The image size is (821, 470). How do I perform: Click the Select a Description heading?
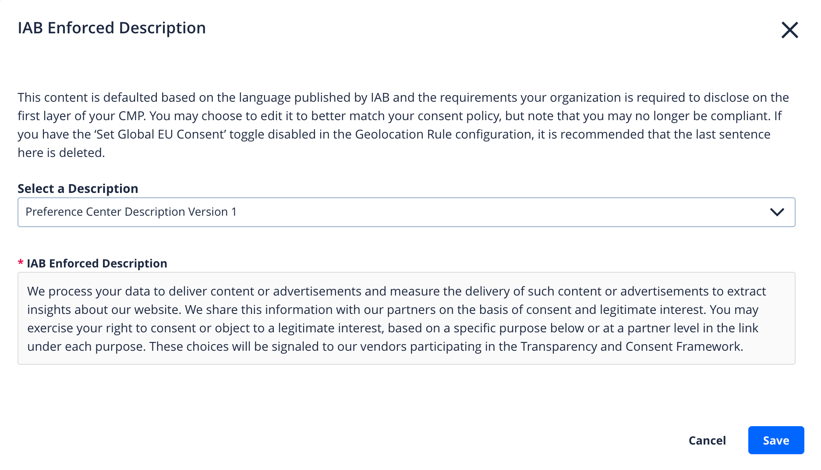(78, 189)
